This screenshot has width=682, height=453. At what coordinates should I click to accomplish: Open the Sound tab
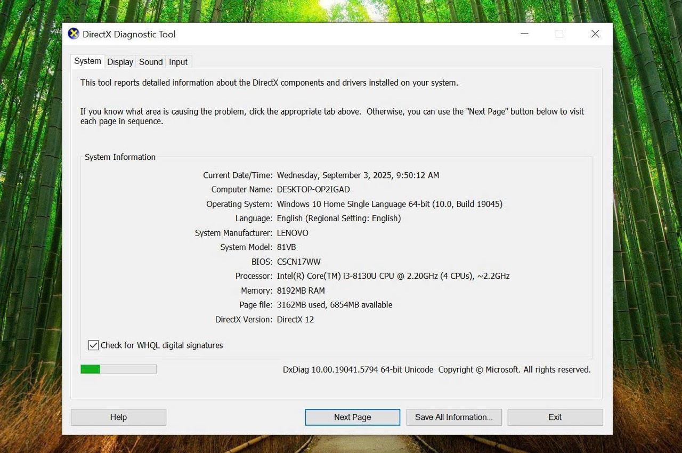point(151,62)
